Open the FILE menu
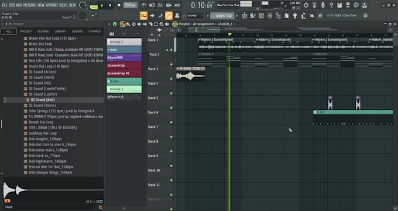 click(5, 5)
